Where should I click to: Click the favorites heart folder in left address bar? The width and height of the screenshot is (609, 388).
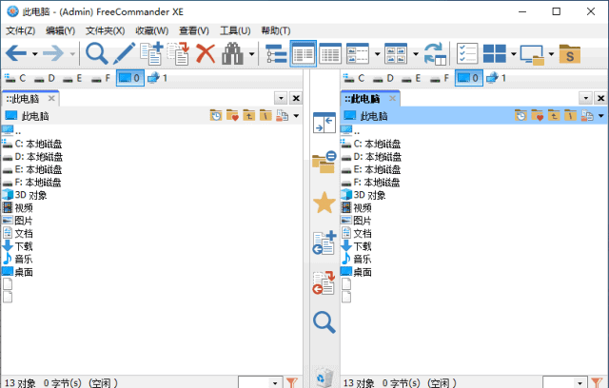tap(232, 115)
